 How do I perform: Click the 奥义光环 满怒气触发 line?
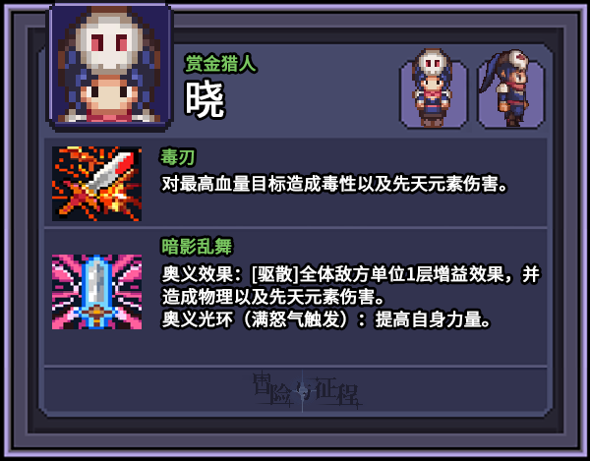tap(326, 319)
